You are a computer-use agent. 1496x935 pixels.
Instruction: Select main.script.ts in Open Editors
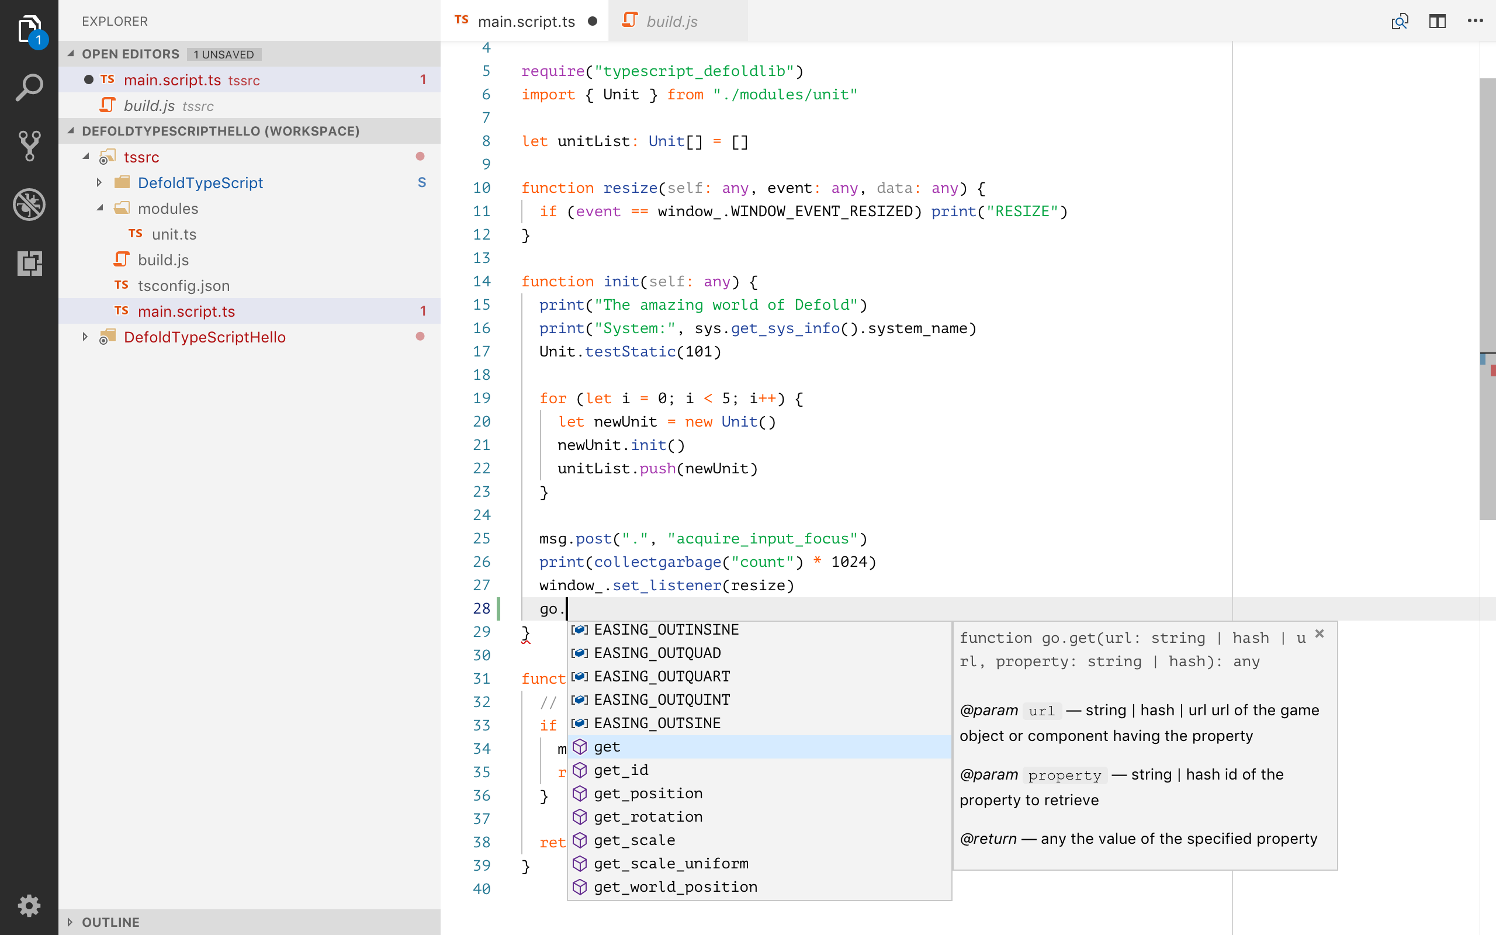coord(250,80)
